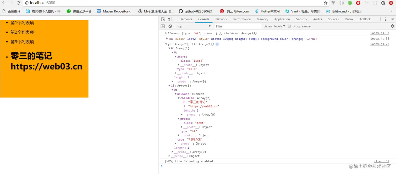Screen dimensions: 396x174
Task: Open the github-823680621 bookmark
Action: click(195, 11)
